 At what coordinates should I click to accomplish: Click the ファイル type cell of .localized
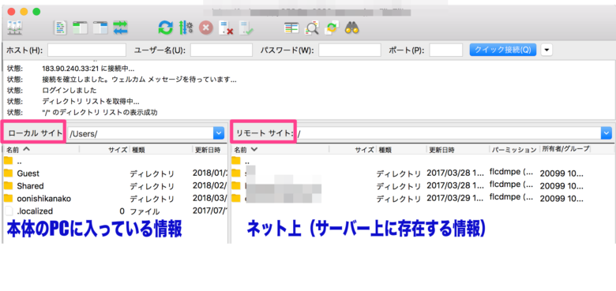click(145, 212)
